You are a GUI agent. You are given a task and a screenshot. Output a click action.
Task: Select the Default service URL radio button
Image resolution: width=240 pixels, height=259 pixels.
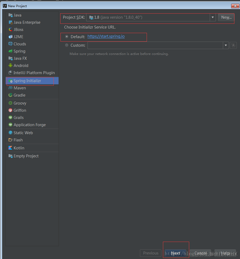pyautogui.click(x=67, y=37)
